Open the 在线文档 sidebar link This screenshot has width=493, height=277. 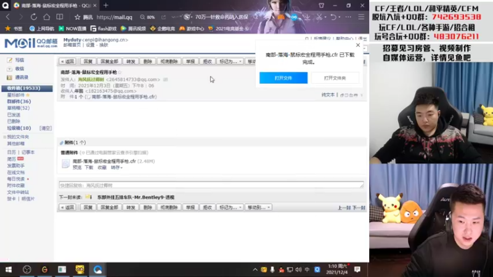[x=16, y=172]
